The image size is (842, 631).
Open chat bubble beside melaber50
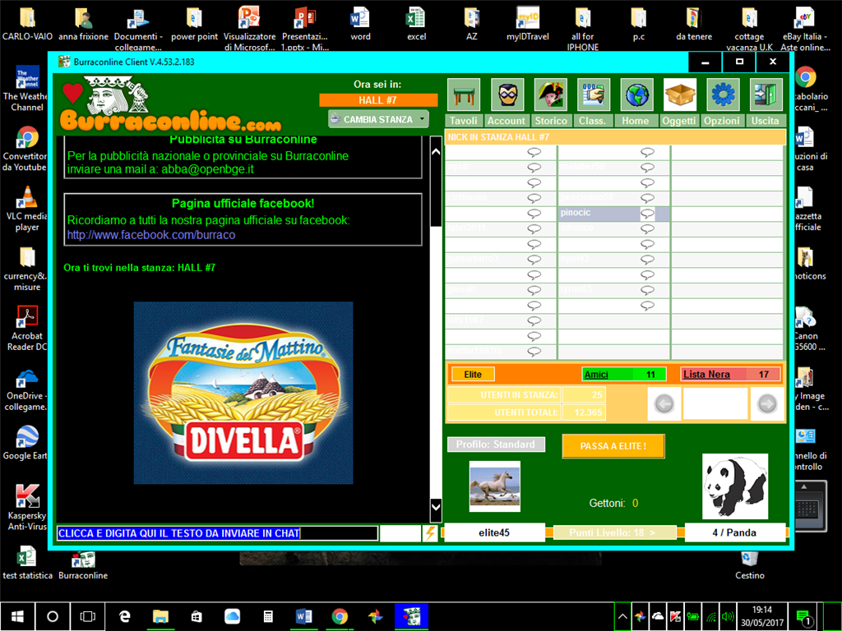click(x=648, y=168)
